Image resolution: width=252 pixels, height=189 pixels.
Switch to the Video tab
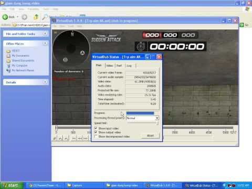pyautogui.click(x=110, y=66)
